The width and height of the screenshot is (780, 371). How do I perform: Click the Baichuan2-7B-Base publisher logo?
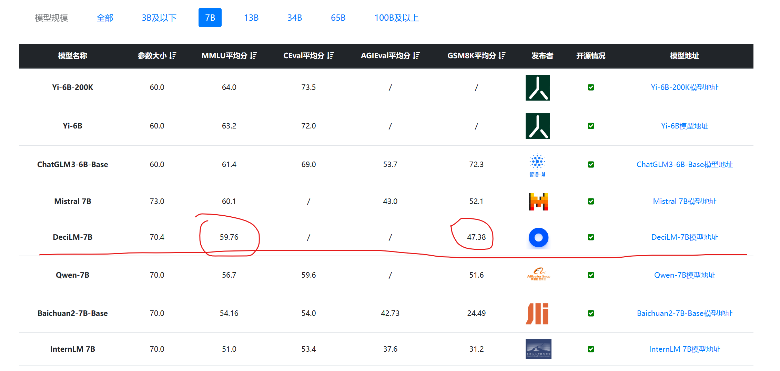click(537, 313)
